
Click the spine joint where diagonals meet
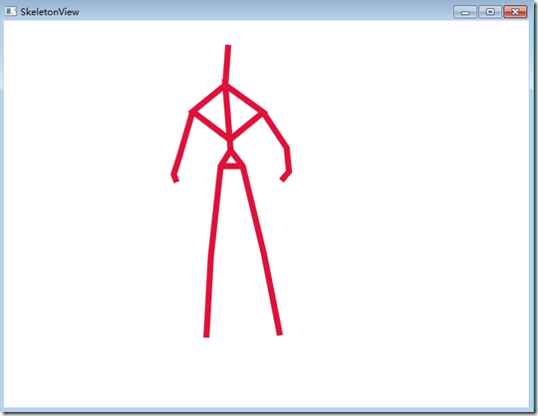click(x=229, y=139)
